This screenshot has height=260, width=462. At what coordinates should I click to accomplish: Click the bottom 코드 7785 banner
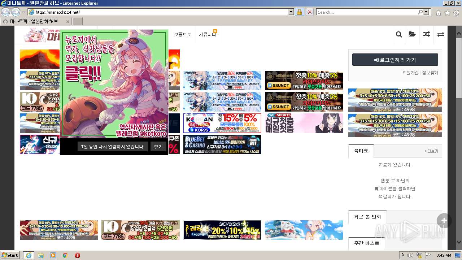140,230
